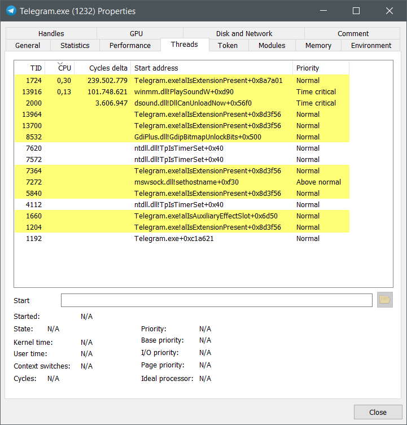Open the Environment tab

[371, 46]
